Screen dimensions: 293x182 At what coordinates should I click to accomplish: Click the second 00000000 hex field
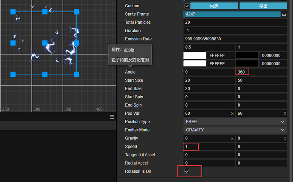coord(273,64)
